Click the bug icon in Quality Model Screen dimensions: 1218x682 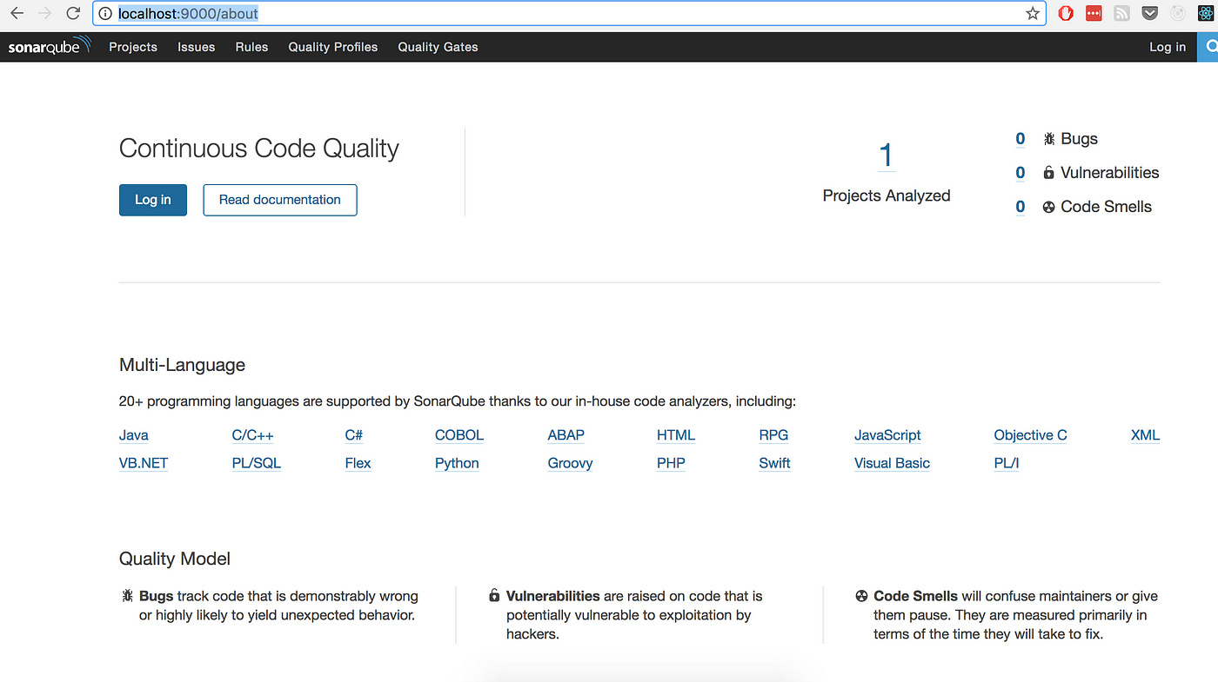tap(127, 596)
